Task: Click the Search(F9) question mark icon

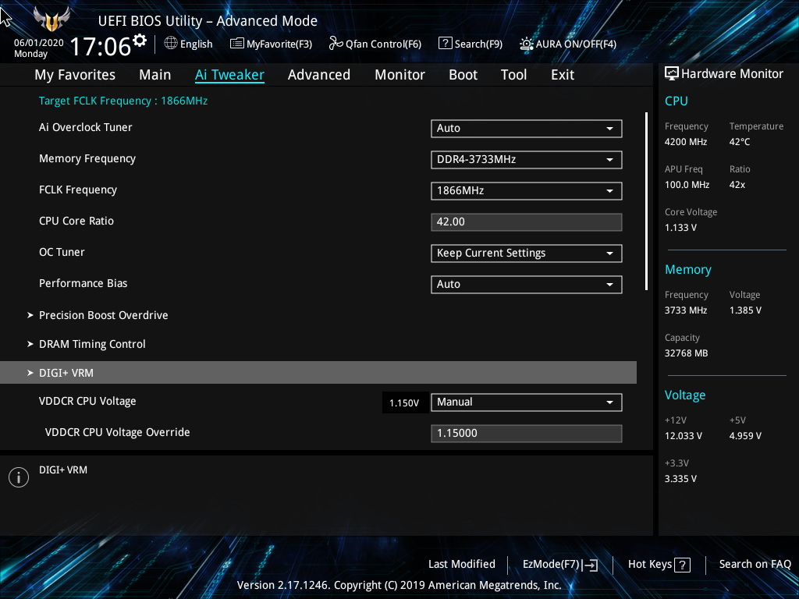Action: (445, 44)
